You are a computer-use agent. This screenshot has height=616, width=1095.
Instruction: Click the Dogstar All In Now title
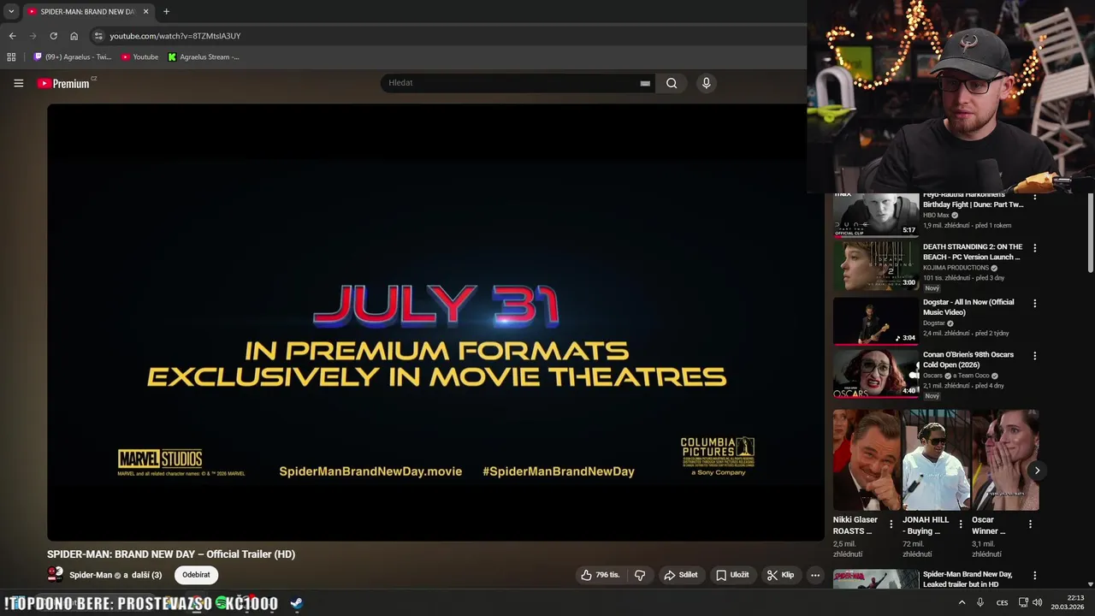click(x=968, y=307)
